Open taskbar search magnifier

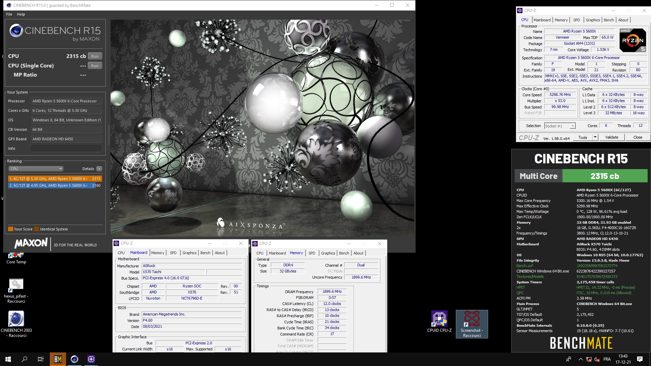[x=24, y=359]
